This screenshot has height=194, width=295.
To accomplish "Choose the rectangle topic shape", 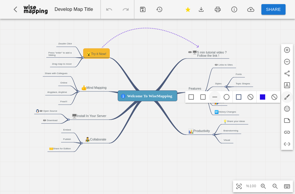I will pyautogui.click(x=191, y=97).
